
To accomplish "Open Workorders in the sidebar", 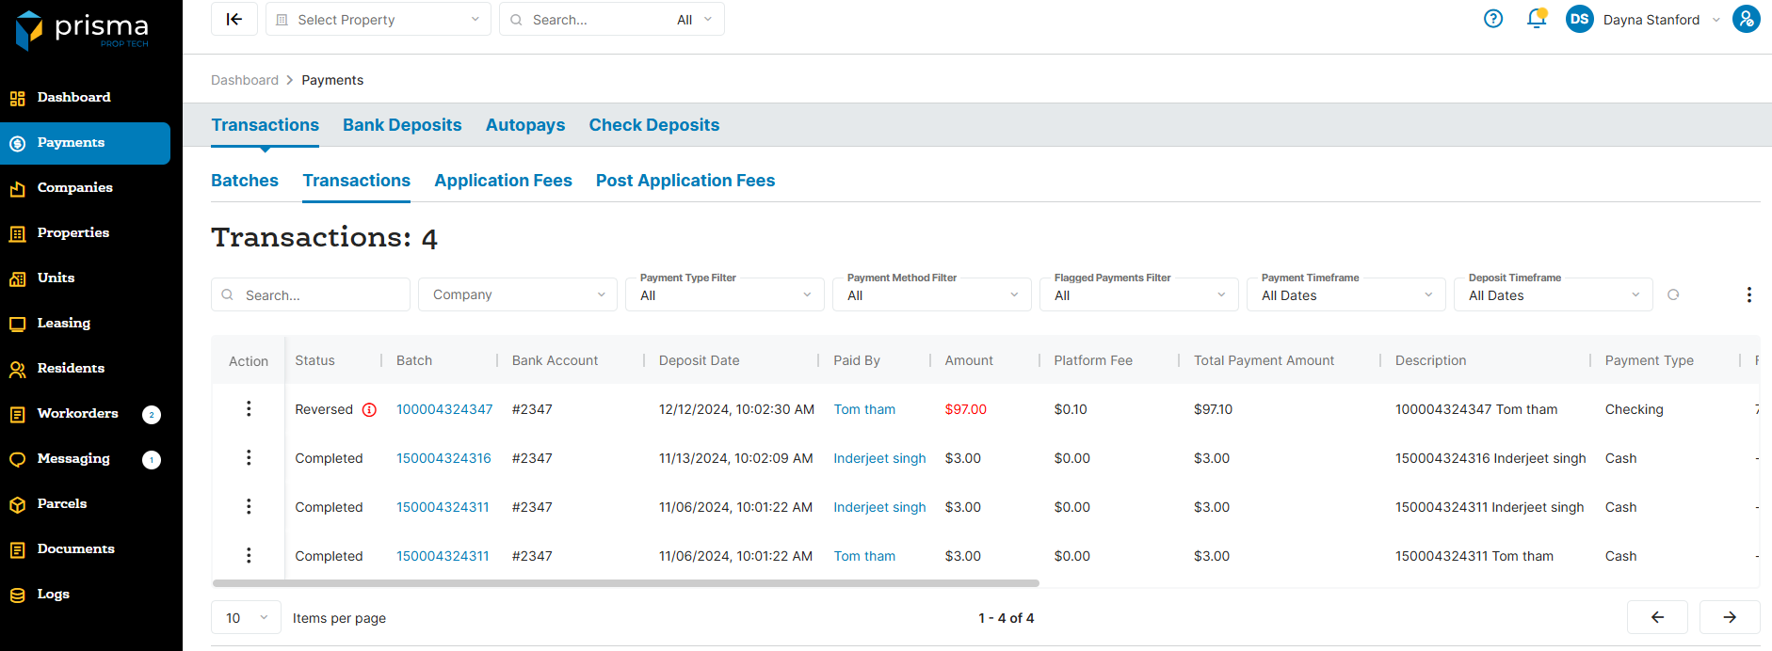I will coord(77,414).
